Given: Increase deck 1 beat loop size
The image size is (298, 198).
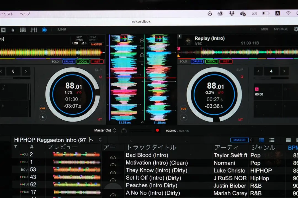Looking at the screenshot, I should coord(26,71).
